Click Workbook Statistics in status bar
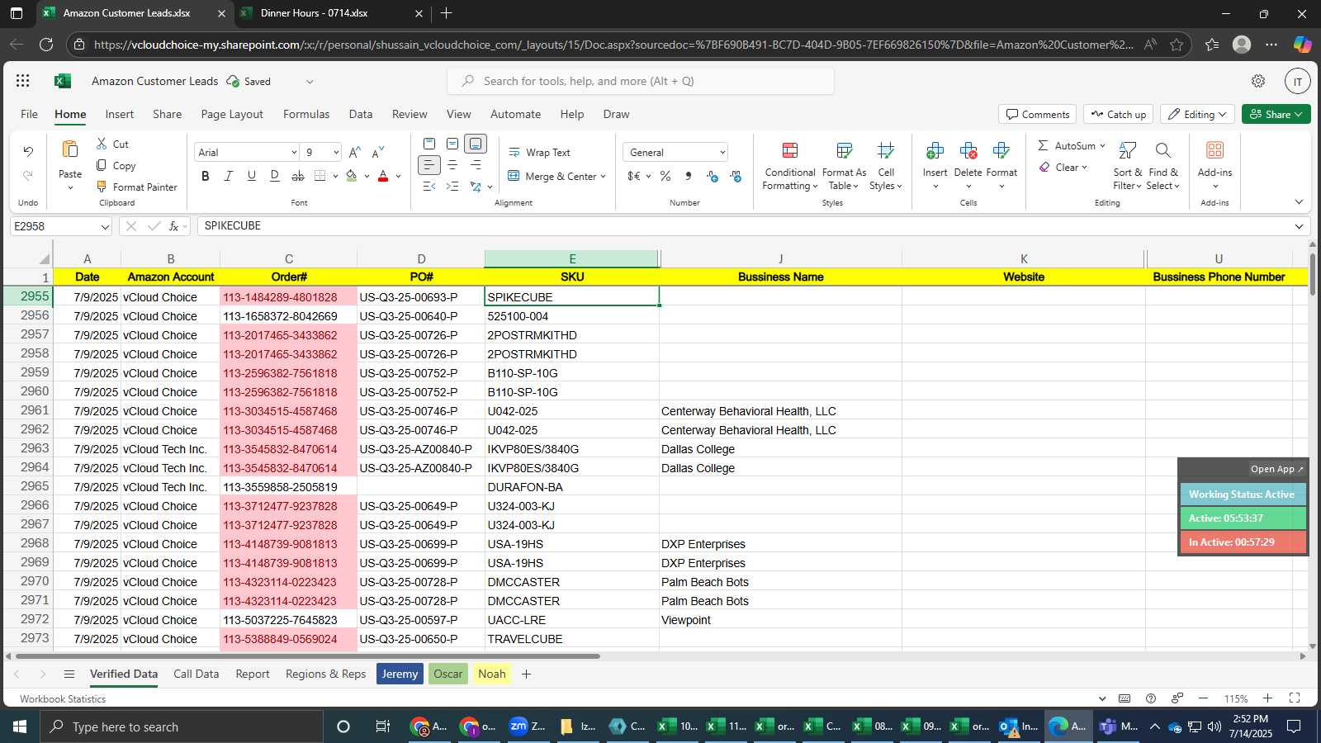1321x743 pixels. pyautogui.click(x=63, y=698)
